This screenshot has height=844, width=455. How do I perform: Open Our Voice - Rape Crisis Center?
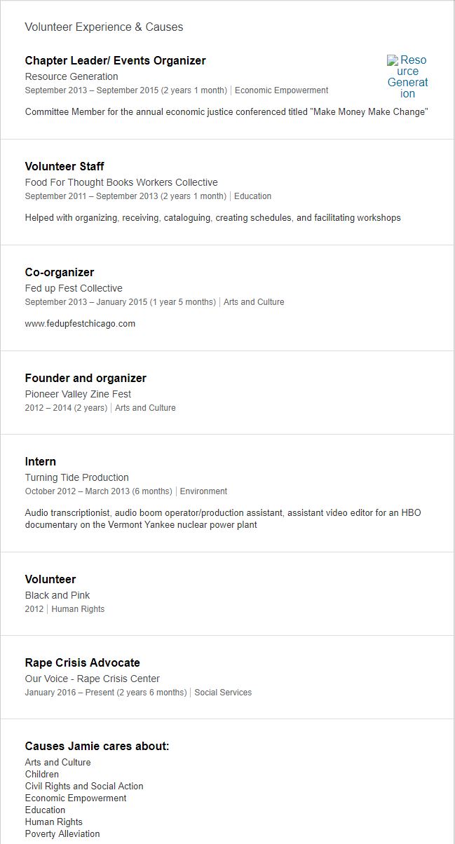click(x=93, y=679)
